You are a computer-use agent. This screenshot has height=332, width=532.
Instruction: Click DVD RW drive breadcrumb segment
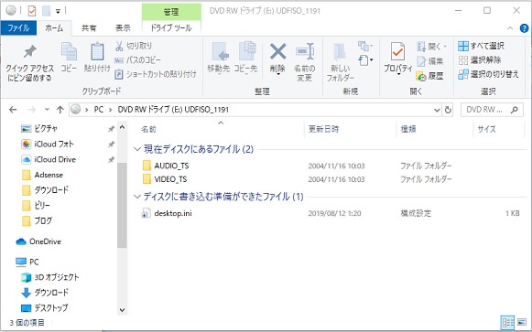[173, 110]
